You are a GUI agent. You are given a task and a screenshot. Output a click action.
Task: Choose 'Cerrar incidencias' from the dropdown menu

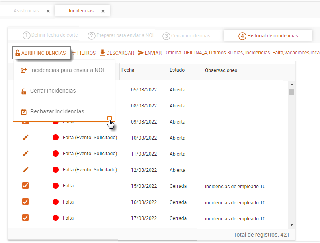point(53,91)
